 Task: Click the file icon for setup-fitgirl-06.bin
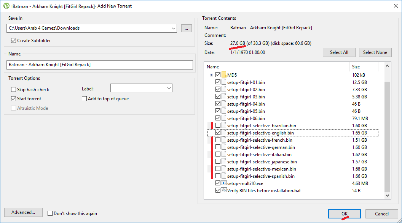(224, 118)
